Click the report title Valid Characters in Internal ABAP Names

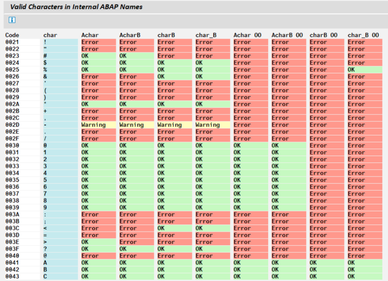(x=77, y=7)
